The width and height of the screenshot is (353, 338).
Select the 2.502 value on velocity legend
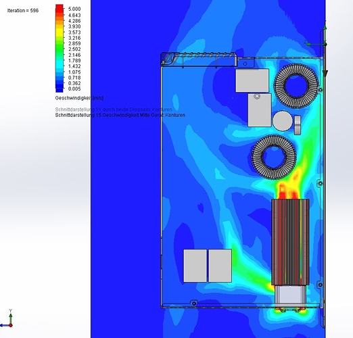tap(74, 49)
